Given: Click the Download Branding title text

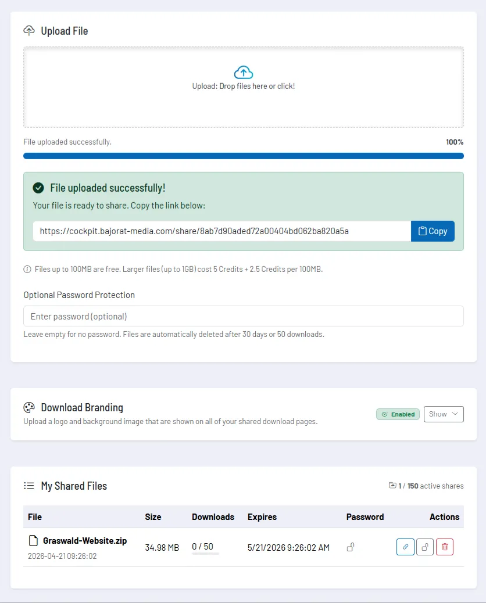Looking at the screenshot, I should coord(82,408).
